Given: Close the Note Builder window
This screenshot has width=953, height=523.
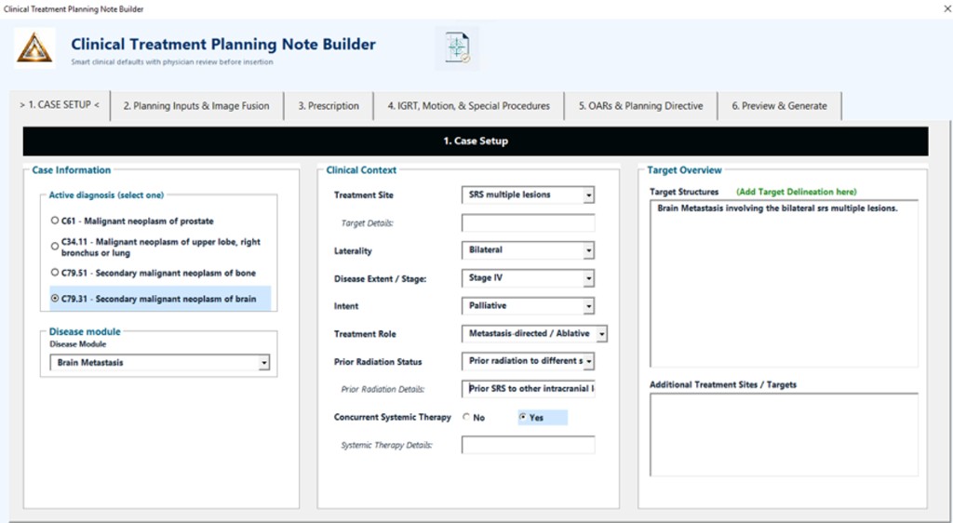Looking at the screenshot, I should (x=946, y=8).
